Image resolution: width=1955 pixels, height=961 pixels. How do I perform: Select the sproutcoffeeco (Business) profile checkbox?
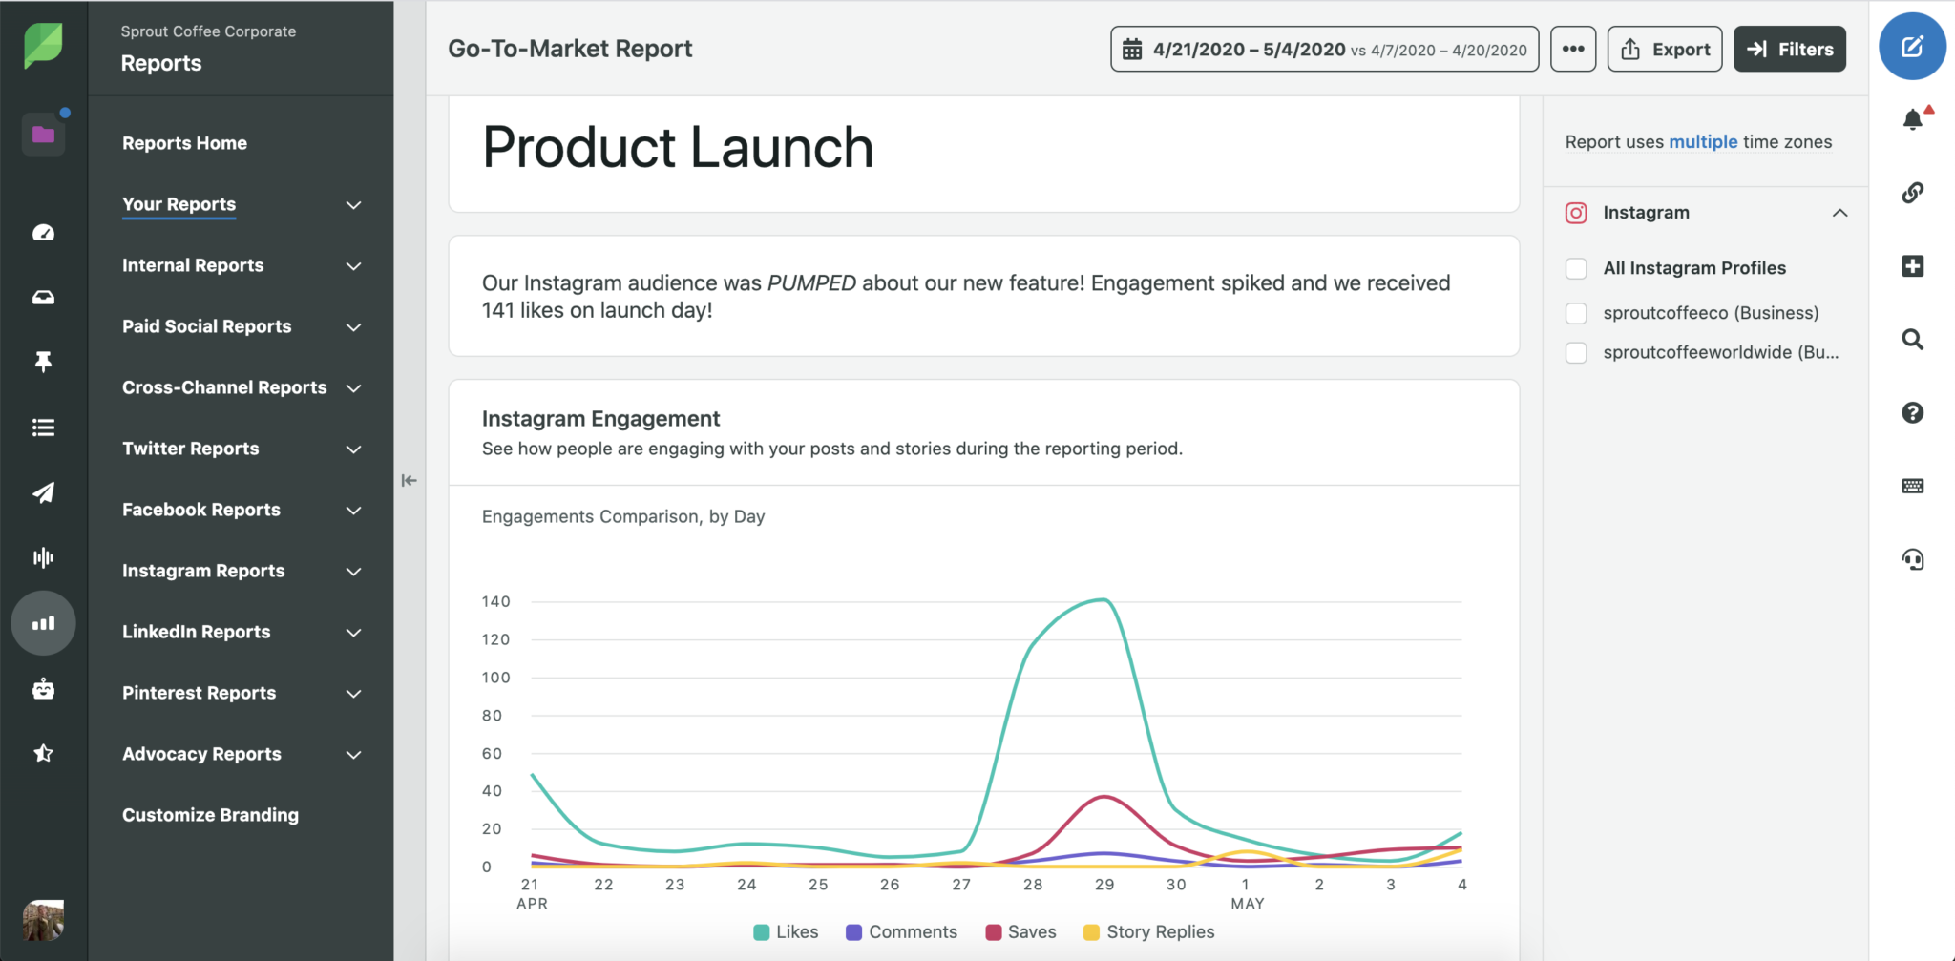pos(1575,313)
